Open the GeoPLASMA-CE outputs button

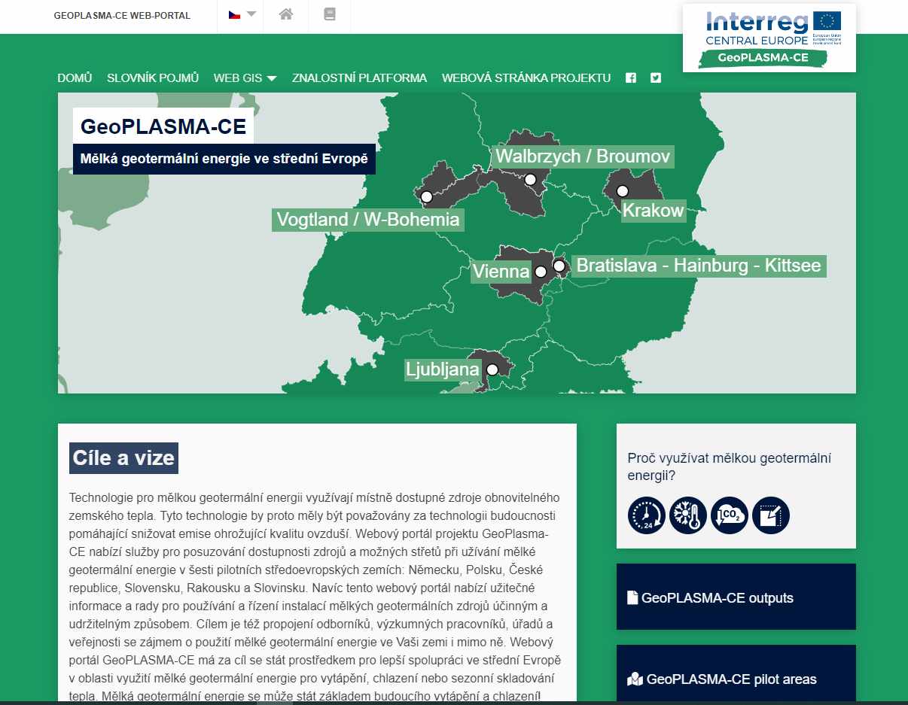[736, 597]
